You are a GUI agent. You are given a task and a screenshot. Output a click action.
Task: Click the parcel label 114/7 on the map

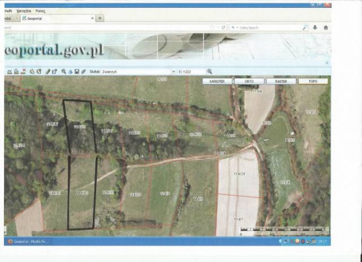[x=238, y=219]
